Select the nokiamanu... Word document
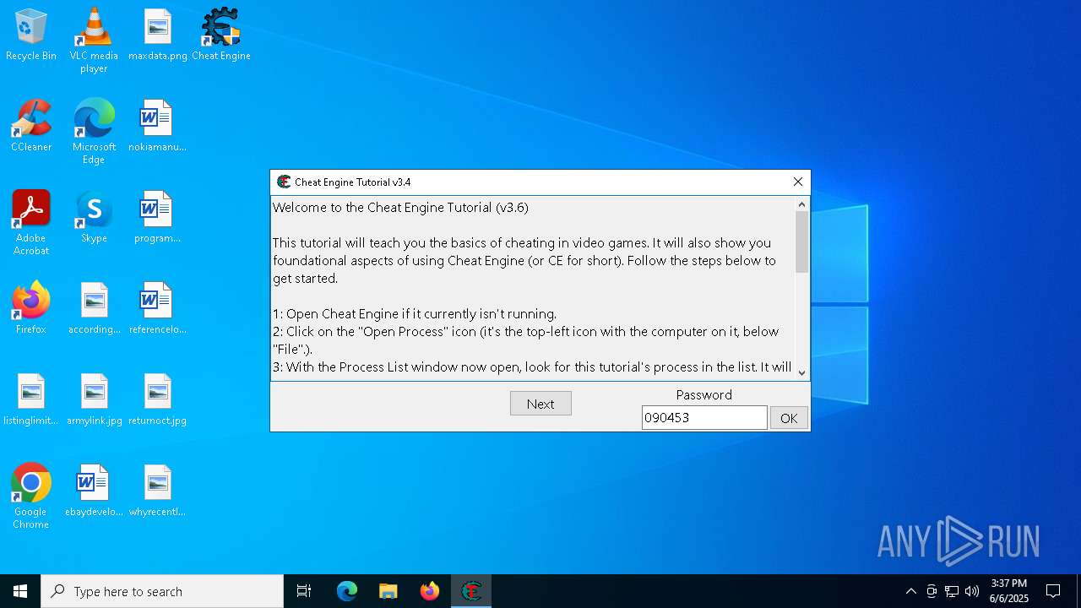The width and height of the screenshot is (1081, 608). point(158,126)
